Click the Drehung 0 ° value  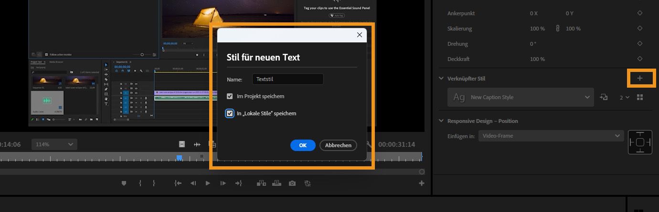(x=533, y=44)
